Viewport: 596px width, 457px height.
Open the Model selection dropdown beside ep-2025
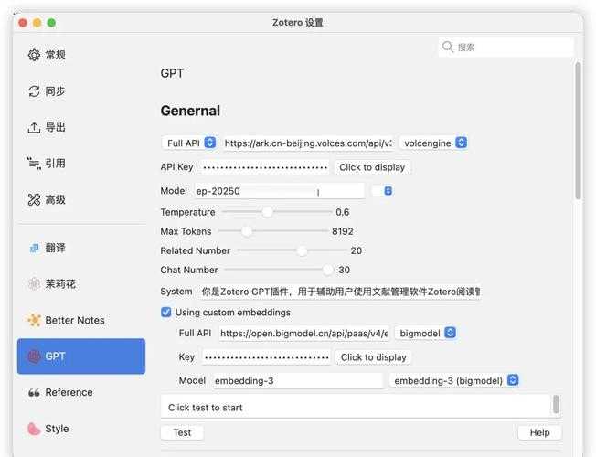(x=383, y=190)
